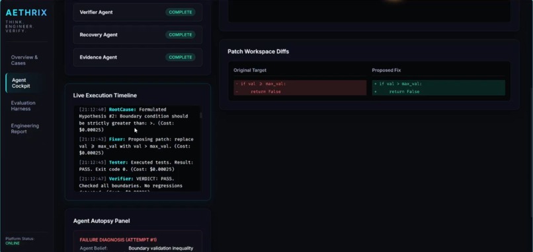Click the Live Execution Timeline scrollbar
This screenshot has width=533, height=252.
(x=201, y=115)
